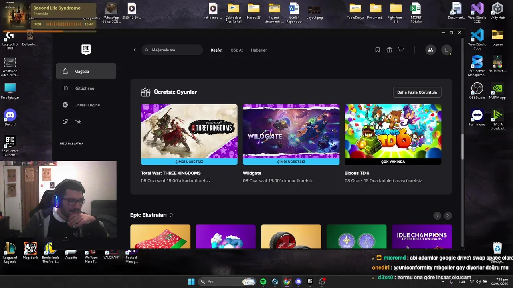Open the VALORANT desktop shortcut
513x288 pixels.
point(111,254)
